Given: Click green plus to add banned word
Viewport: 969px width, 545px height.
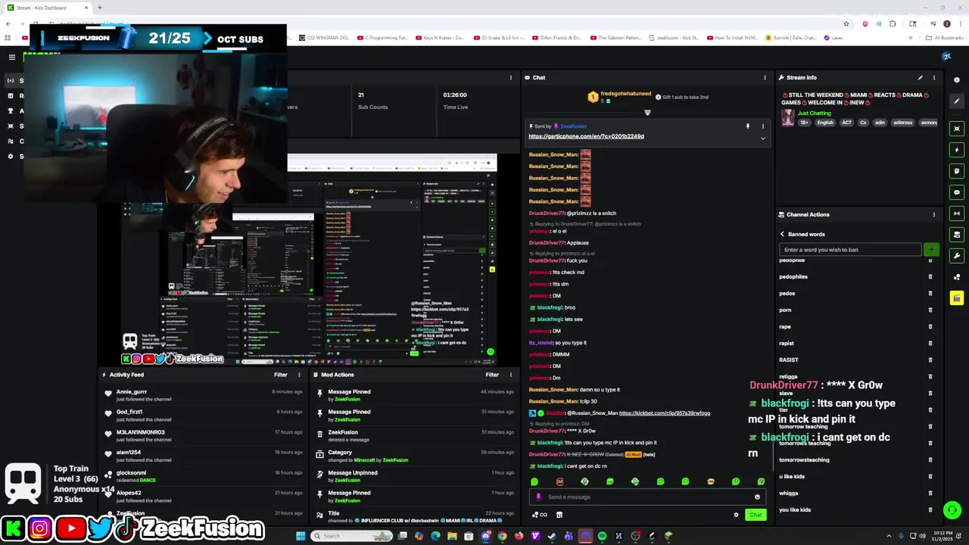Looking at the screenshot, I should [x=931, y=250].
